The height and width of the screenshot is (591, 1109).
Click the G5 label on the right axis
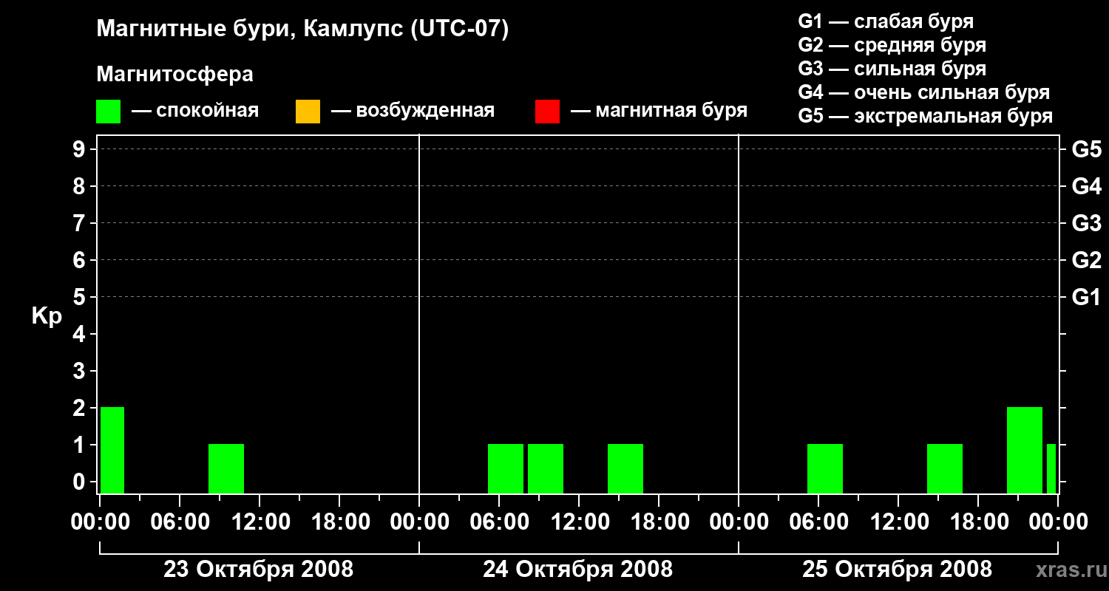pos(1087,149)
